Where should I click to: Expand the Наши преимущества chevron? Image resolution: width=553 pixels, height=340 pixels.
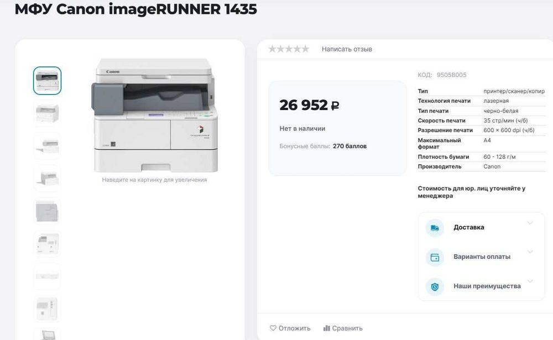click(530, 281)
